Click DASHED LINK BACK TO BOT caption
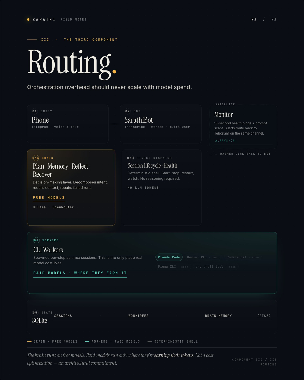 pyautogui.click(x=245, y=154)
